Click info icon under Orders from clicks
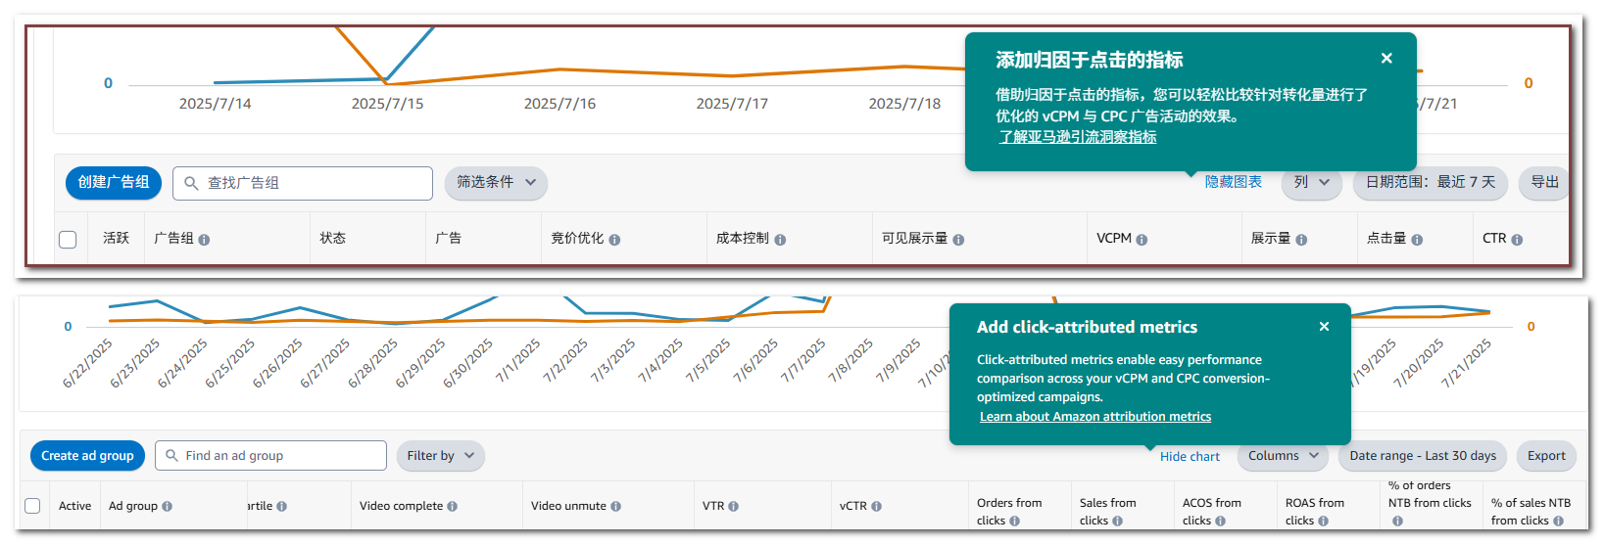This screenshot has width=1604, height=545. [1014, 522]
